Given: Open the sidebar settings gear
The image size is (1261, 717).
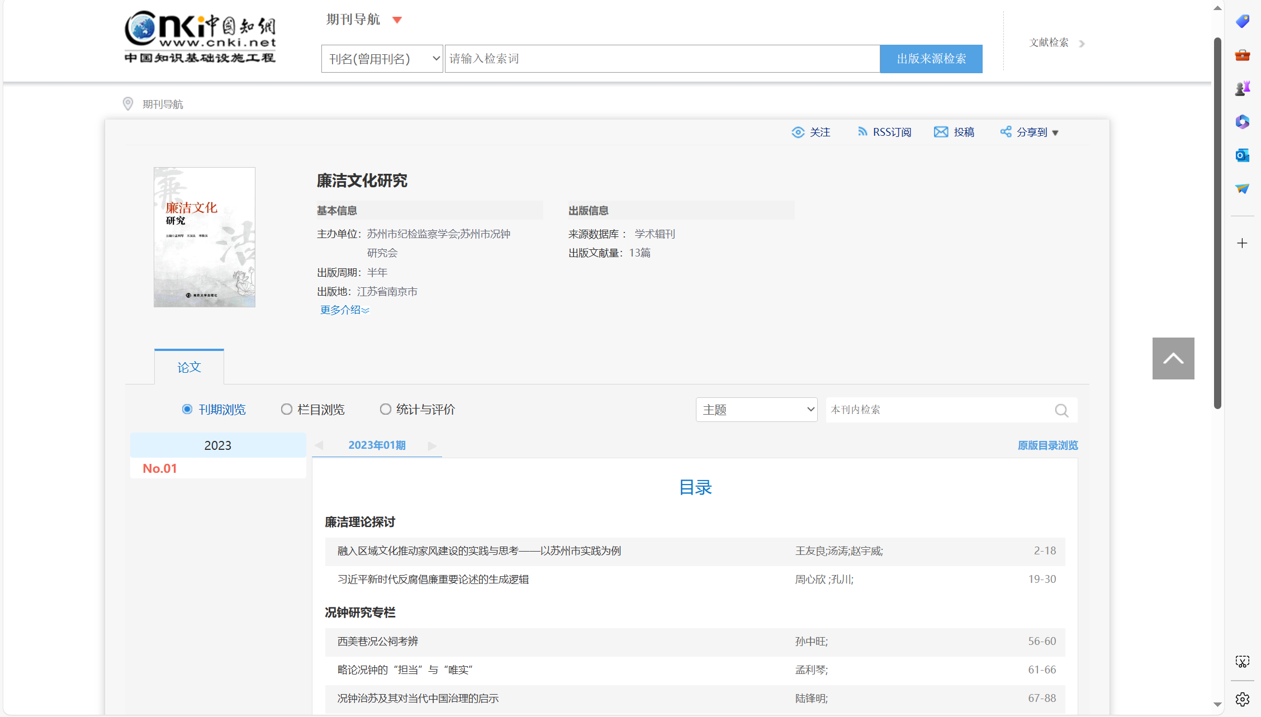Looking at the screenshot, I should pyautogui.click(x=1242, y=699).
